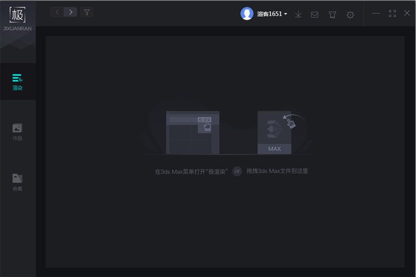Select the 合集 collection tab in the sidebar
The height and width of the screenshot is (277, 416).
click(18, 182)
